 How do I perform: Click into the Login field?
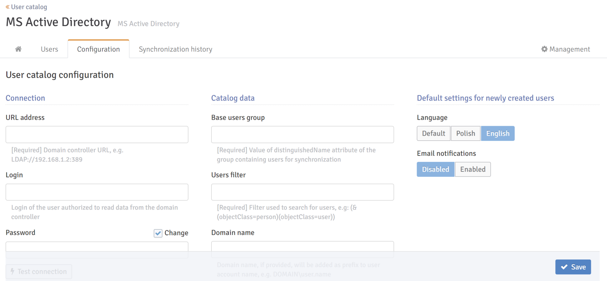point(97,192)
